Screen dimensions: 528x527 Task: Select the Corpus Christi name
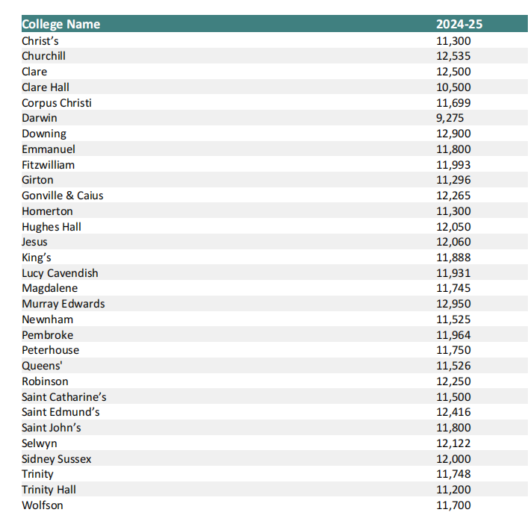tap(57, 103)
